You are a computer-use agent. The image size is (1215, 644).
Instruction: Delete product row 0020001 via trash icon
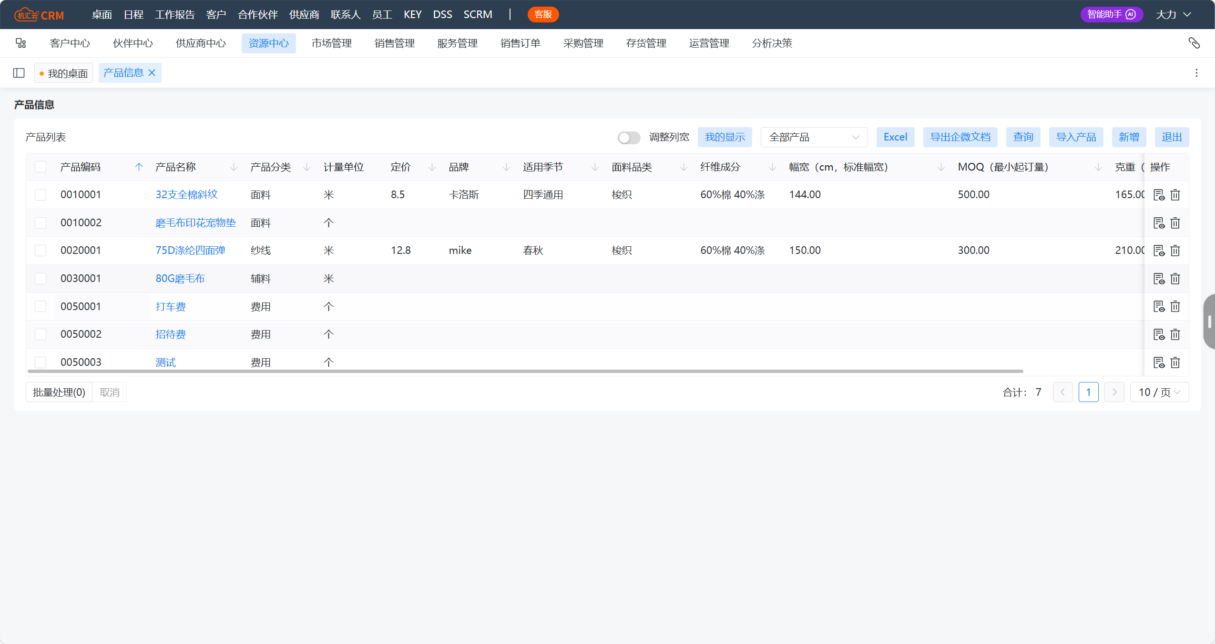(x=1175, y=251)
